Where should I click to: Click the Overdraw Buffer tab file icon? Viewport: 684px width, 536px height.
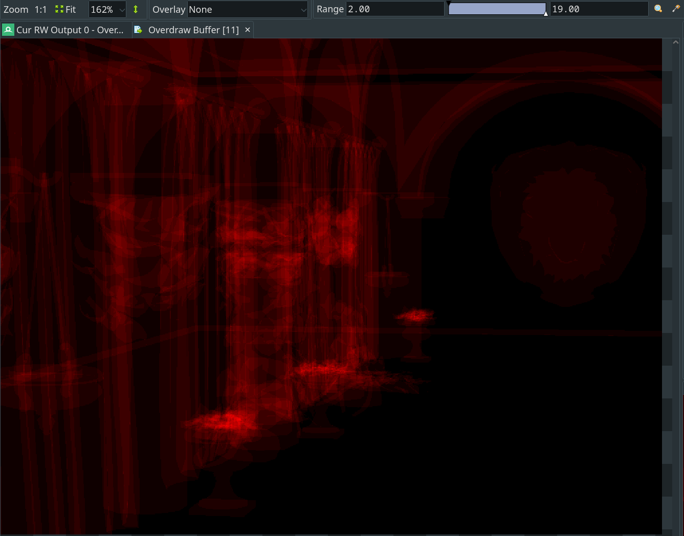point(138,30)
